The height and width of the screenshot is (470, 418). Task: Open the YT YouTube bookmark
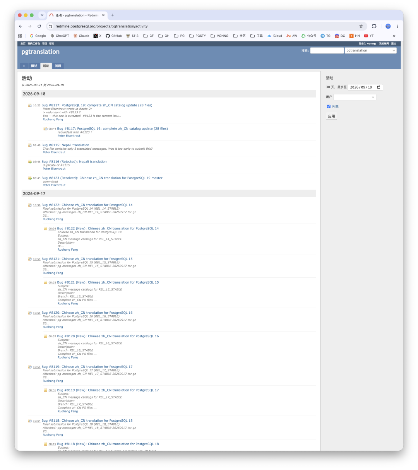click(369, 36)
